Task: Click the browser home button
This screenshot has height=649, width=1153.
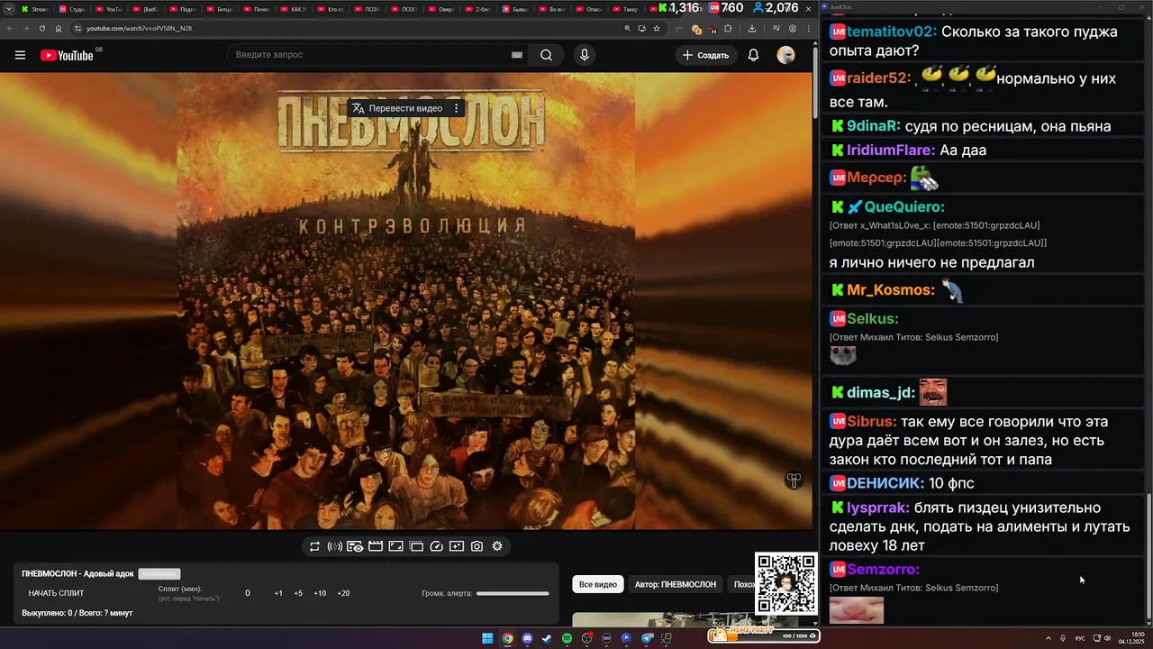Action: coord(59,29)
